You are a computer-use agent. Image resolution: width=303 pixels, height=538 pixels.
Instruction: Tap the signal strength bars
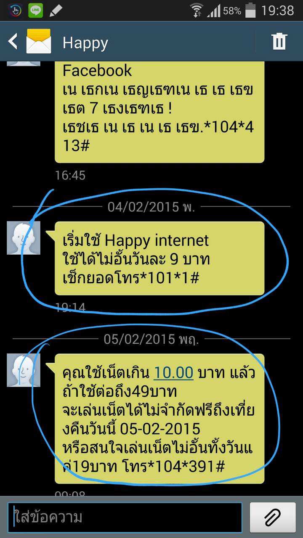[214, 11]
